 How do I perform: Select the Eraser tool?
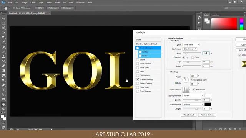coord(3,66)
